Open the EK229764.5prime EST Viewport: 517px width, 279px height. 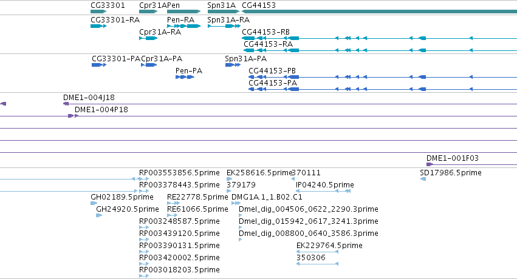329,246
